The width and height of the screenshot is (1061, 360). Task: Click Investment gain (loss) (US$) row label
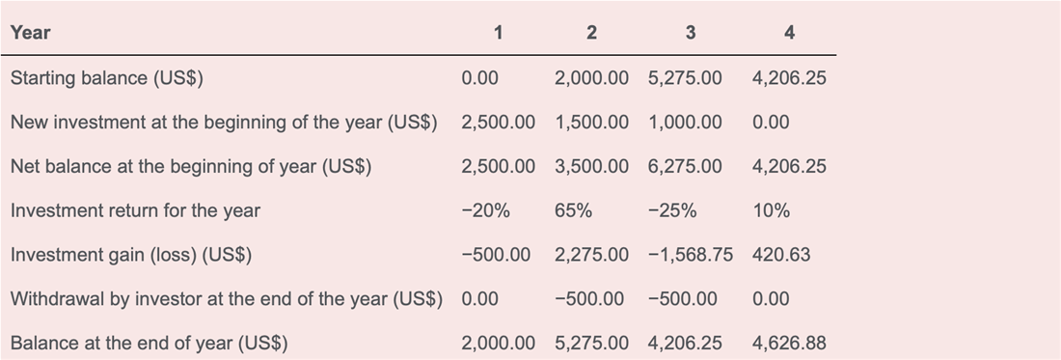click(130, 255)
